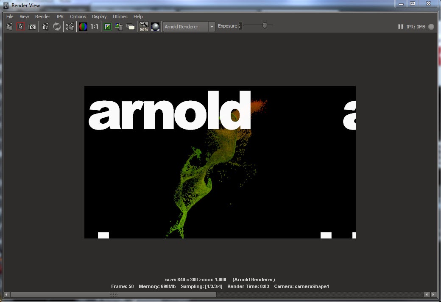This screenshot has height=302, width=441.
Task: Open the Options menu
Action: pyautogui.click(x=78, y=17)
